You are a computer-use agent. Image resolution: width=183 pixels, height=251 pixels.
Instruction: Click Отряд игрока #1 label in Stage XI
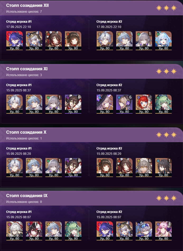click(19, 85)
